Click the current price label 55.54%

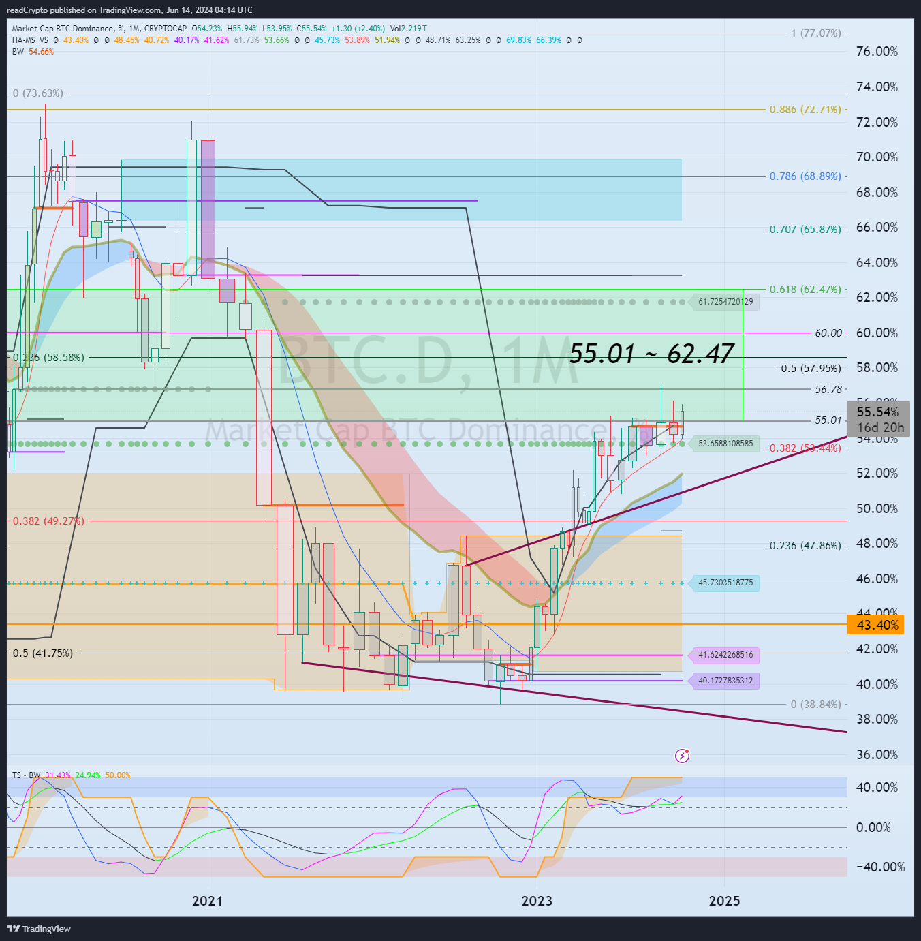(877, 412)
